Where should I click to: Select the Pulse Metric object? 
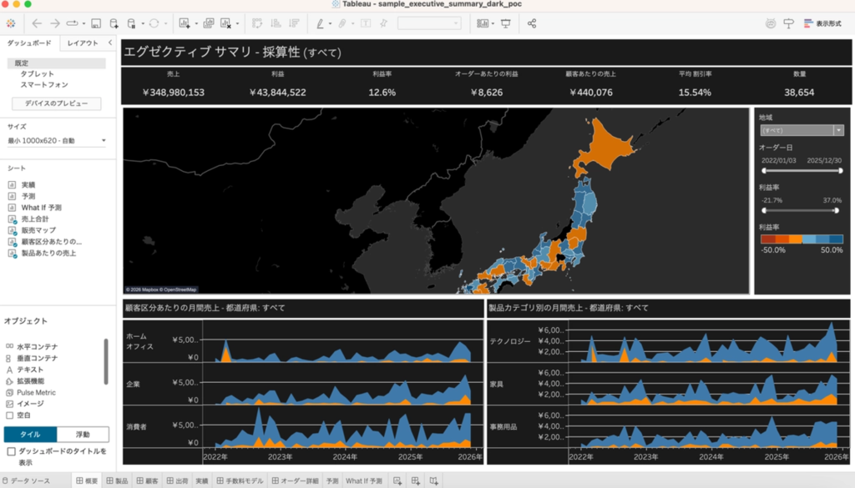(x=36, y=392)
